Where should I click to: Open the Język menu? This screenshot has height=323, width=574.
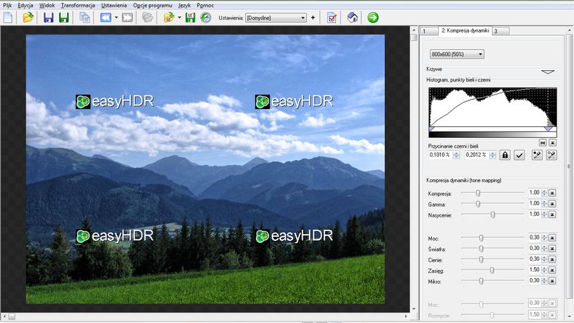click(x=184, y=6)
